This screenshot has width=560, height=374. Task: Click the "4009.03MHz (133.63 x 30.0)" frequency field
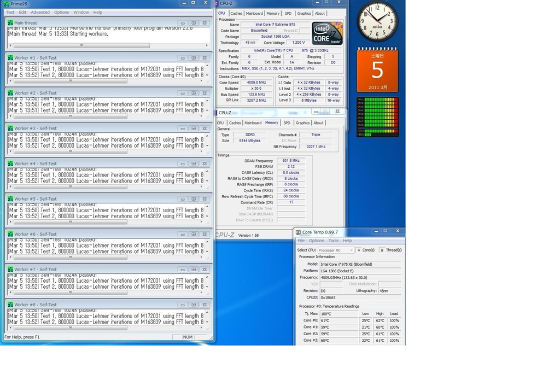coord(361,278)
